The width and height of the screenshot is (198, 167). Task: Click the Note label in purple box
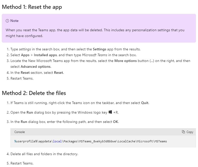pos(14,21)
